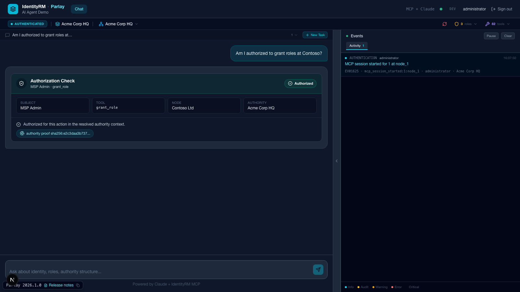Open the authority proof sha256 chip
The height and width of the screenshot is (292, 520).
pyautogui.click(x=55, y=134)
